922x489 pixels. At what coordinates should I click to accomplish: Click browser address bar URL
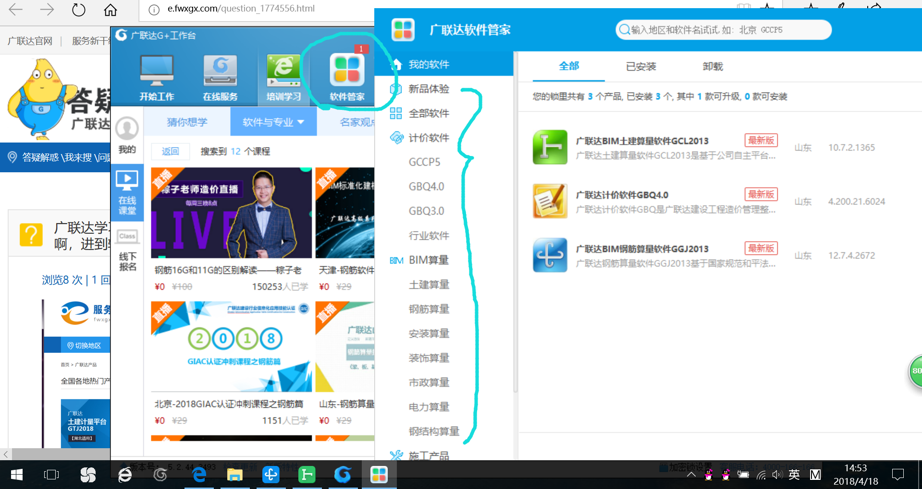click(x=241, y=9)
